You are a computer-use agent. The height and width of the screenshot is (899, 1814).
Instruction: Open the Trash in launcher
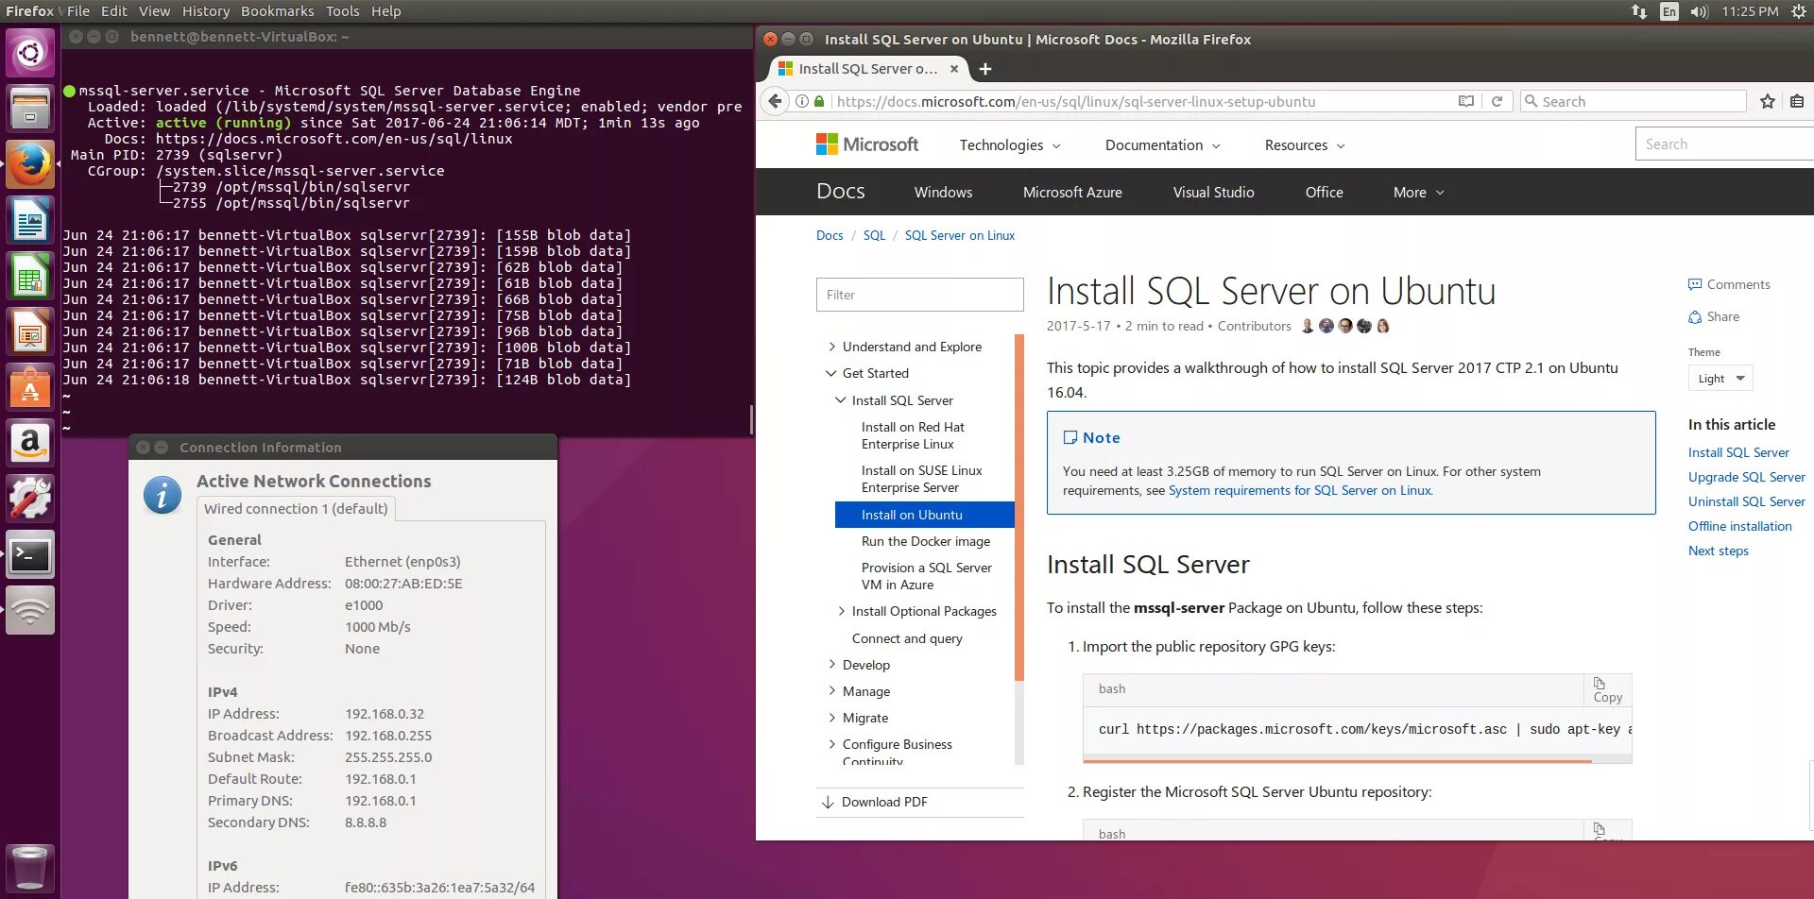coord(30,867)
